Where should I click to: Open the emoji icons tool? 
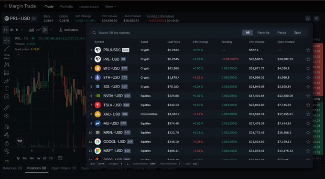point(7,97)
